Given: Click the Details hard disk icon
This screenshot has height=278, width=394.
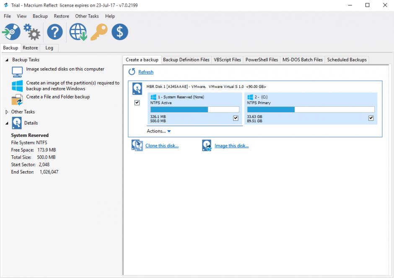Looking at the screenshot, I should click(17, 123).
